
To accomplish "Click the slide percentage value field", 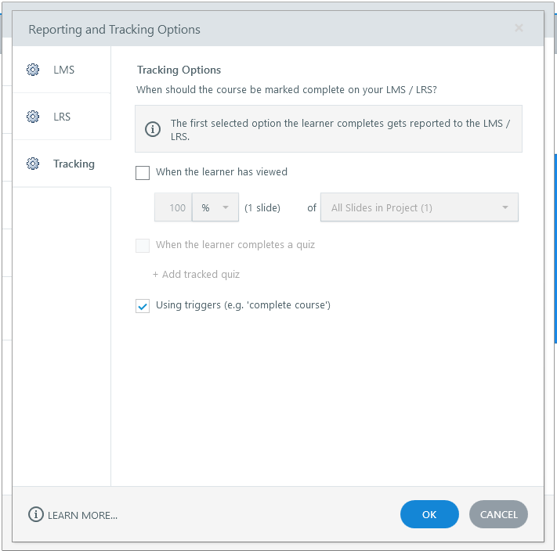I will (x=174, y=208).
